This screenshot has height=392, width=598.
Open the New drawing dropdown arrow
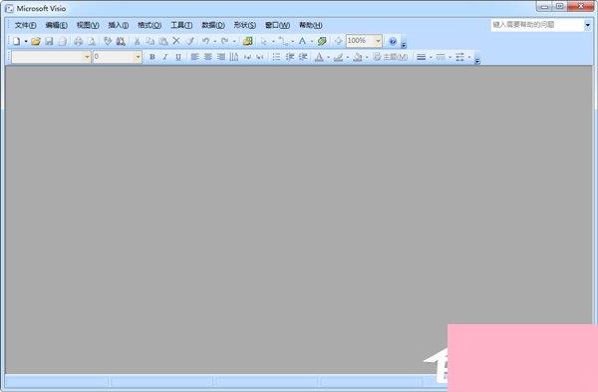click(26, 41)
